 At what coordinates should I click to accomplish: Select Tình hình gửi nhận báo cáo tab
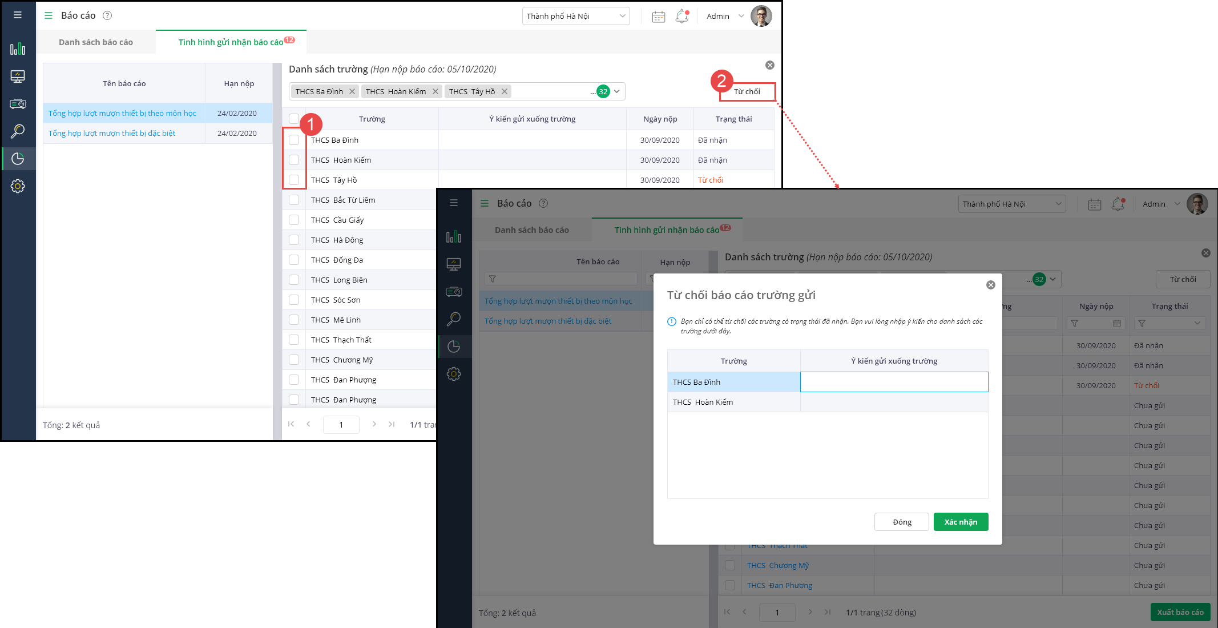(x=231, y=42)
